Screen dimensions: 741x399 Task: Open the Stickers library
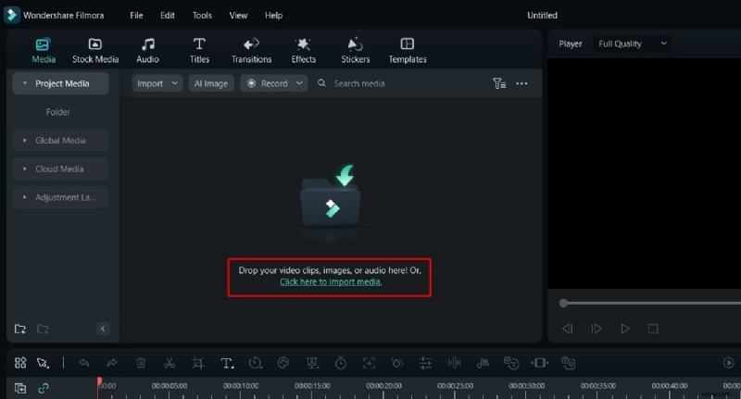tap(355, 50)
